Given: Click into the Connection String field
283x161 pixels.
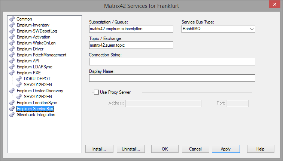Looking at the screenshot, I should click(172, 62).
